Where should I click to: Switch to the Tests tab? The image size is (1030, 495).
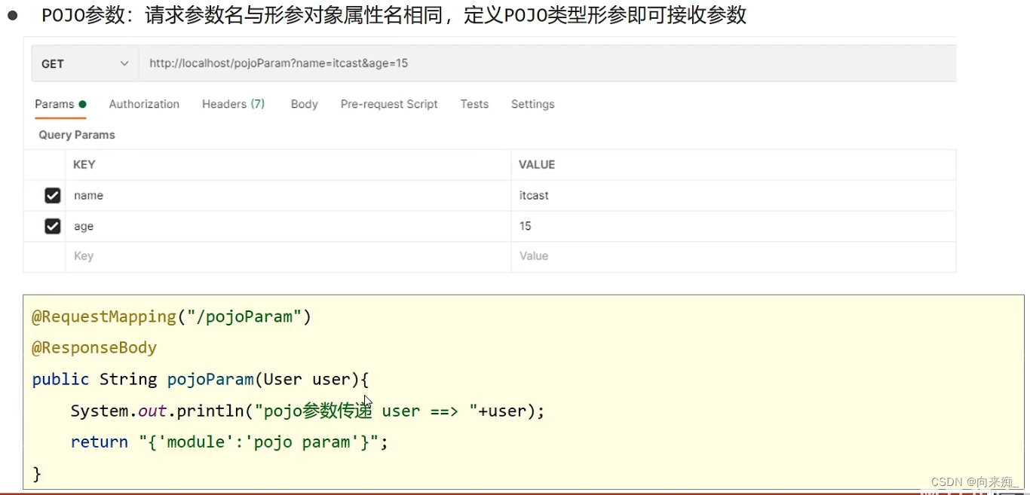474,104
